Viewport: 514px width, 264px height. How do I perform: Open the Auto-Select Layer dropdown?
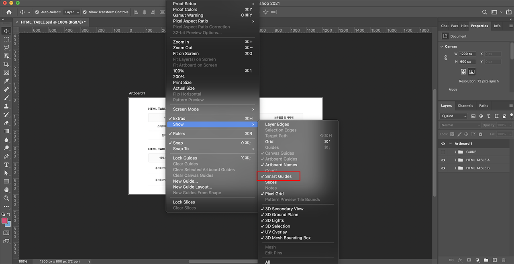(72, 12)
